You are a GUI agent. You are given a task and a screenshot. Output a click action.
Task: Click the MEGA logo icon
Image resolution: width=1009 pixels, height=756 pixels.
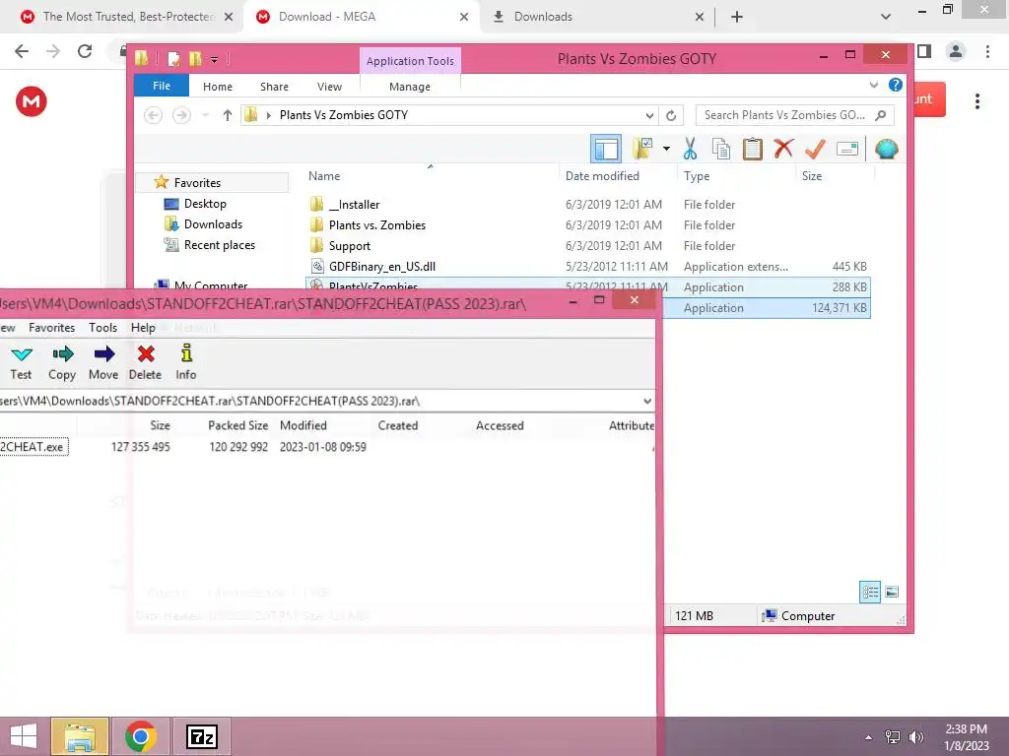click(x=31, y=101)
